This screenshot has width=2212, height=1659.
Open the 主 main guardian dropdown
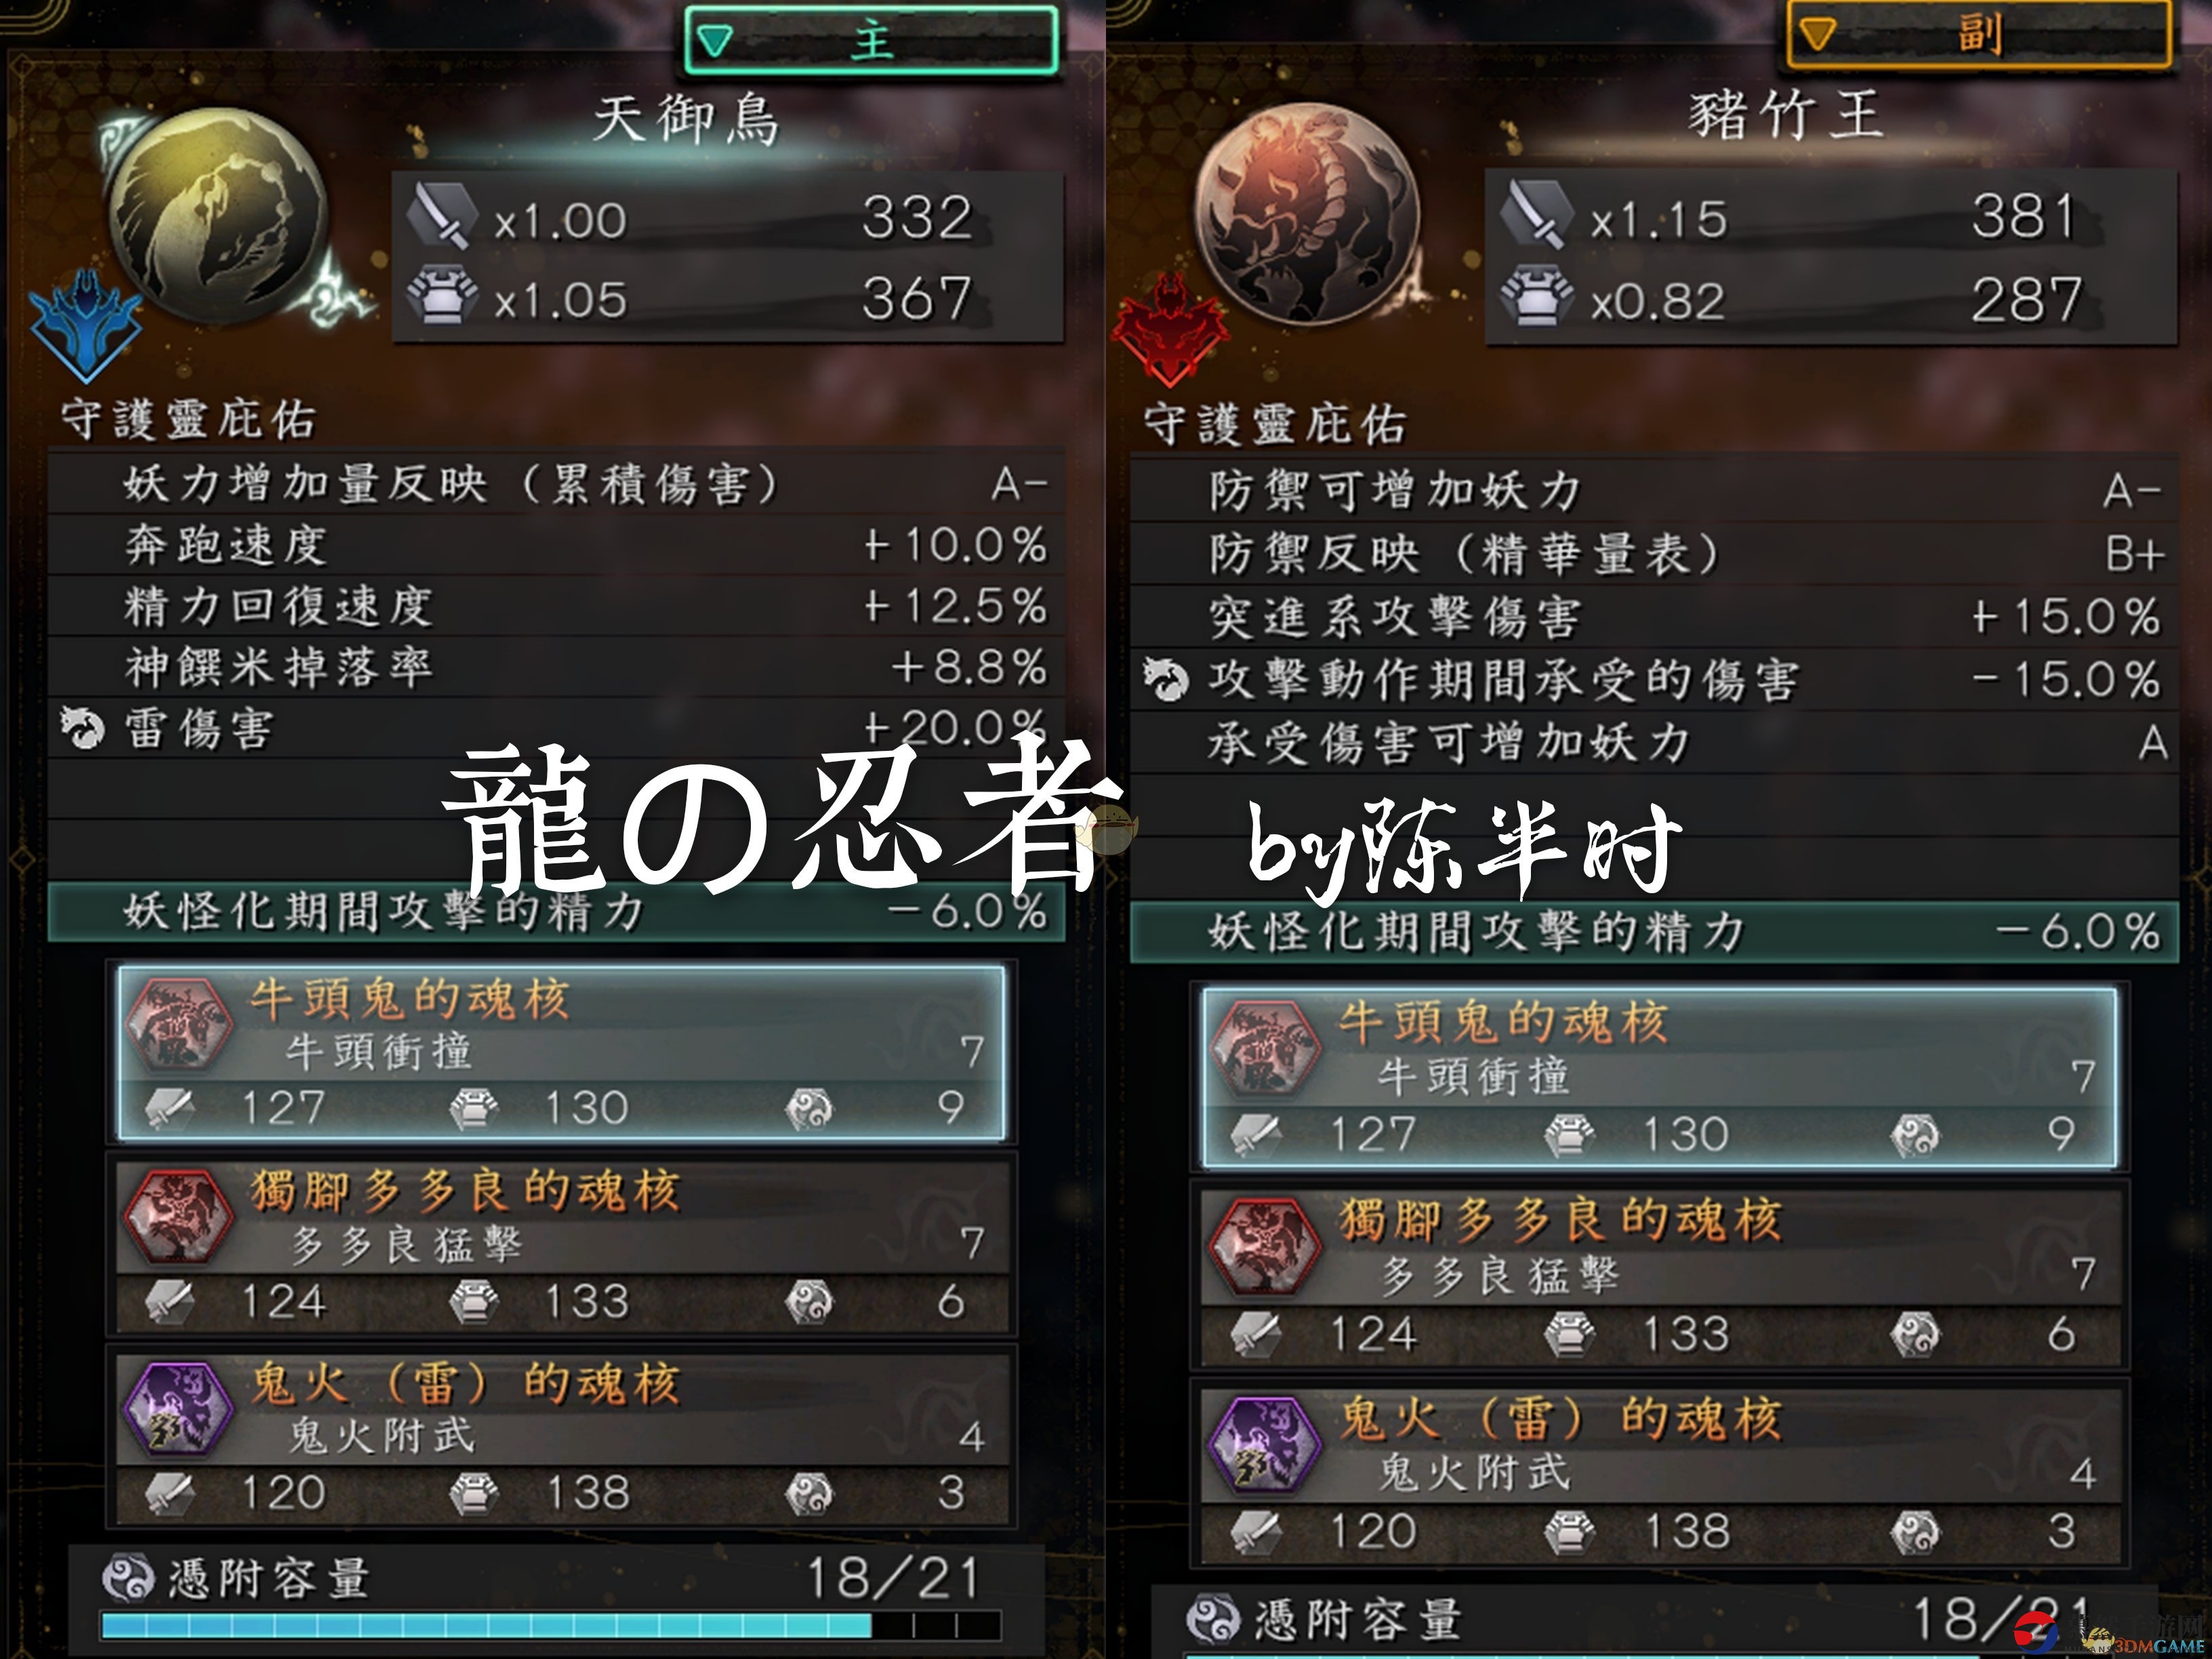[x=871, y=41]
